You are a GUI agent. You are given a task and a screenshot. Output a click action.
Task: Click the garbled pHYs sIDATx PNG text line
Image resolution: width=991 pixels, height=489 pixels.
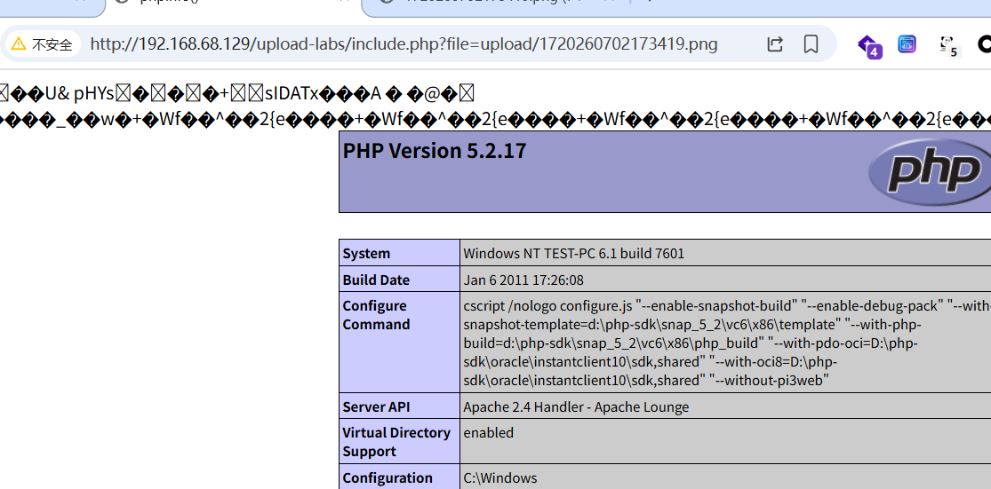(x=237, y=94)
